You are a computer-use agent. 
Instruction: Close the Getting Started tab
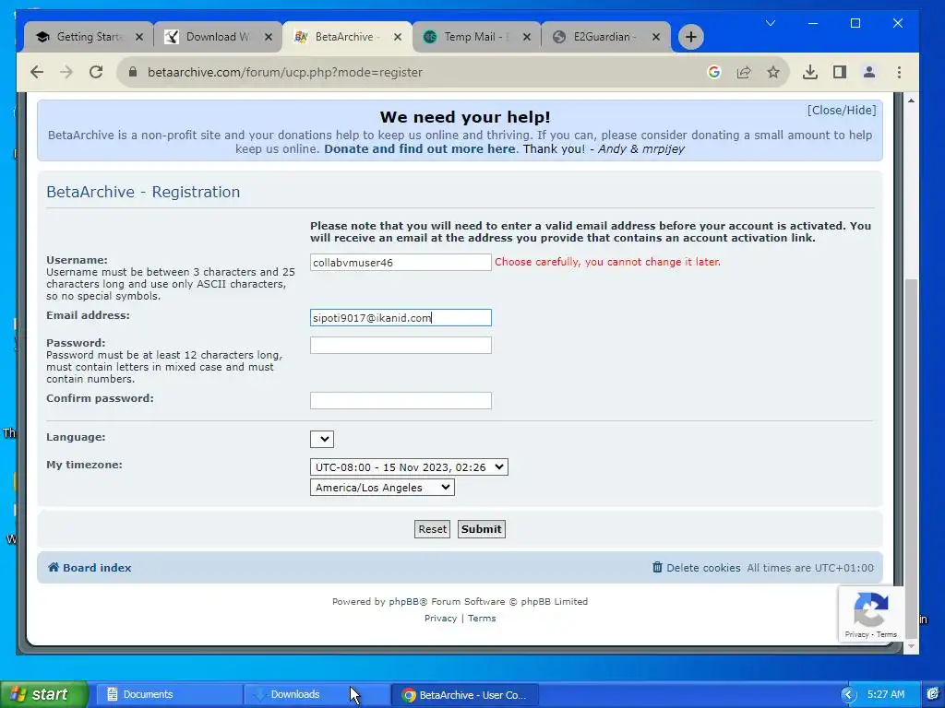click(139, 37)
